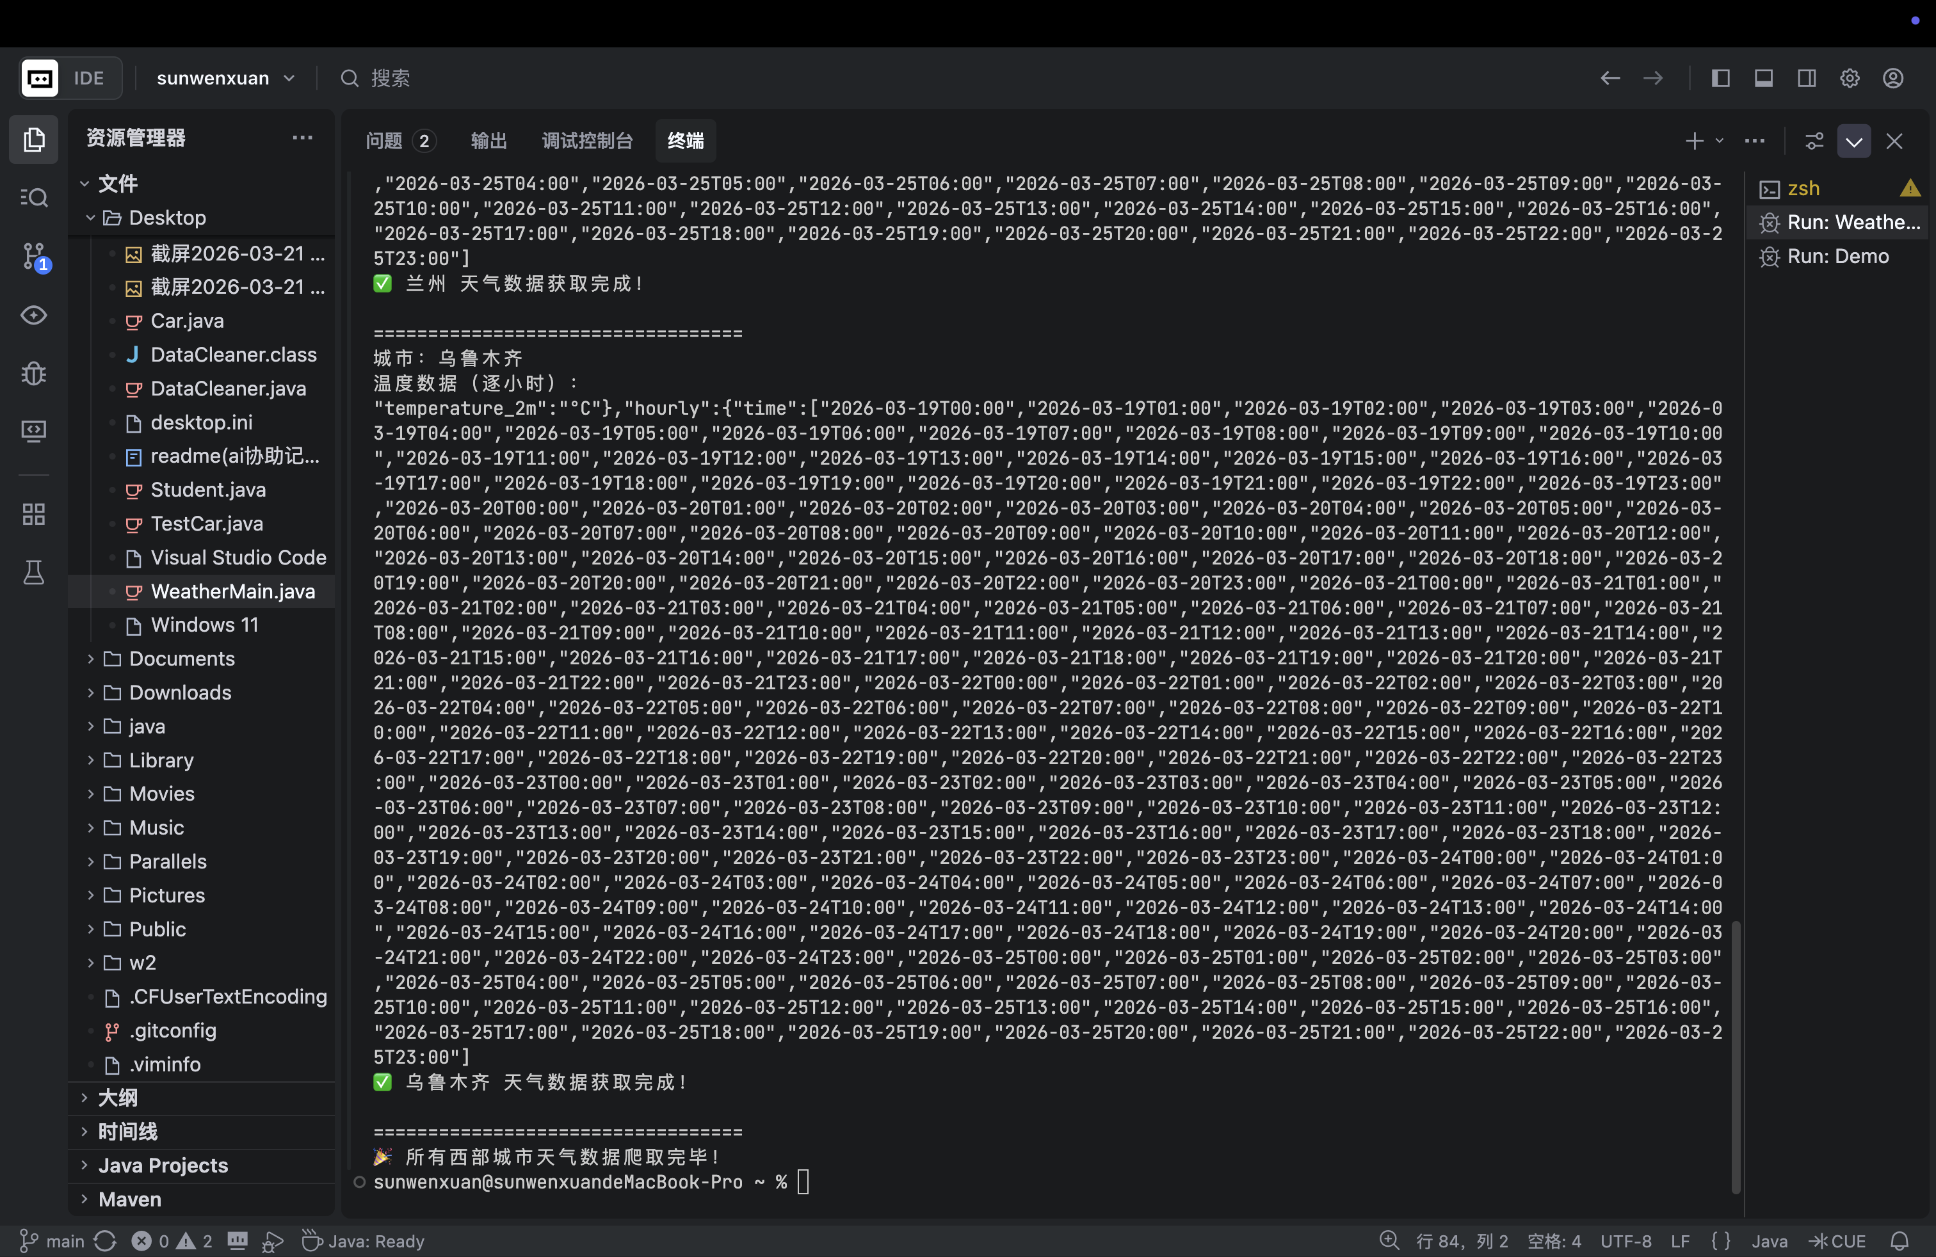
Task: Click the notifications bell in status bar
Action: click(1900, 1241)
